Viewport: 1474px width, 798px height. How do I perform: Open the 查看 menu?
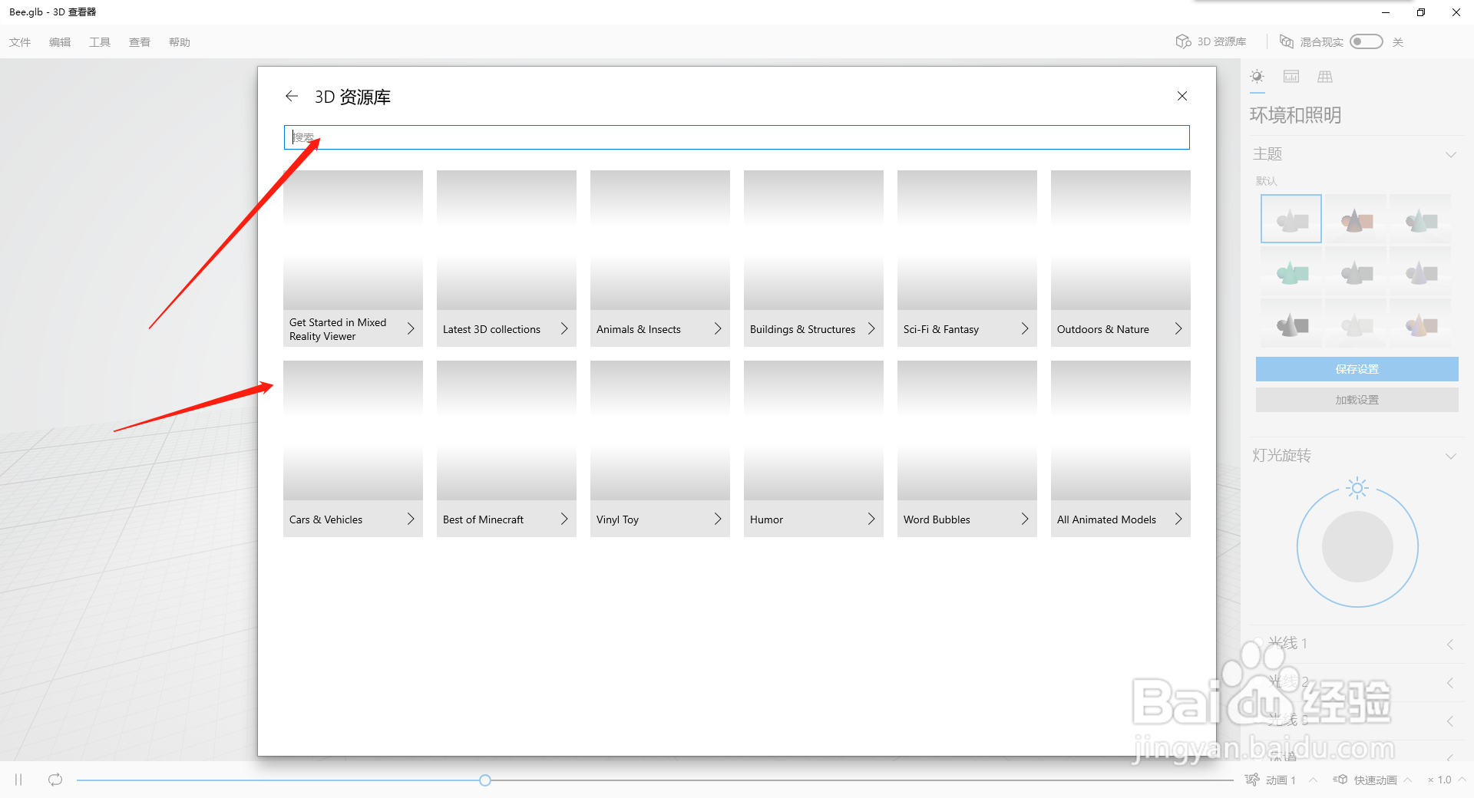140,42
